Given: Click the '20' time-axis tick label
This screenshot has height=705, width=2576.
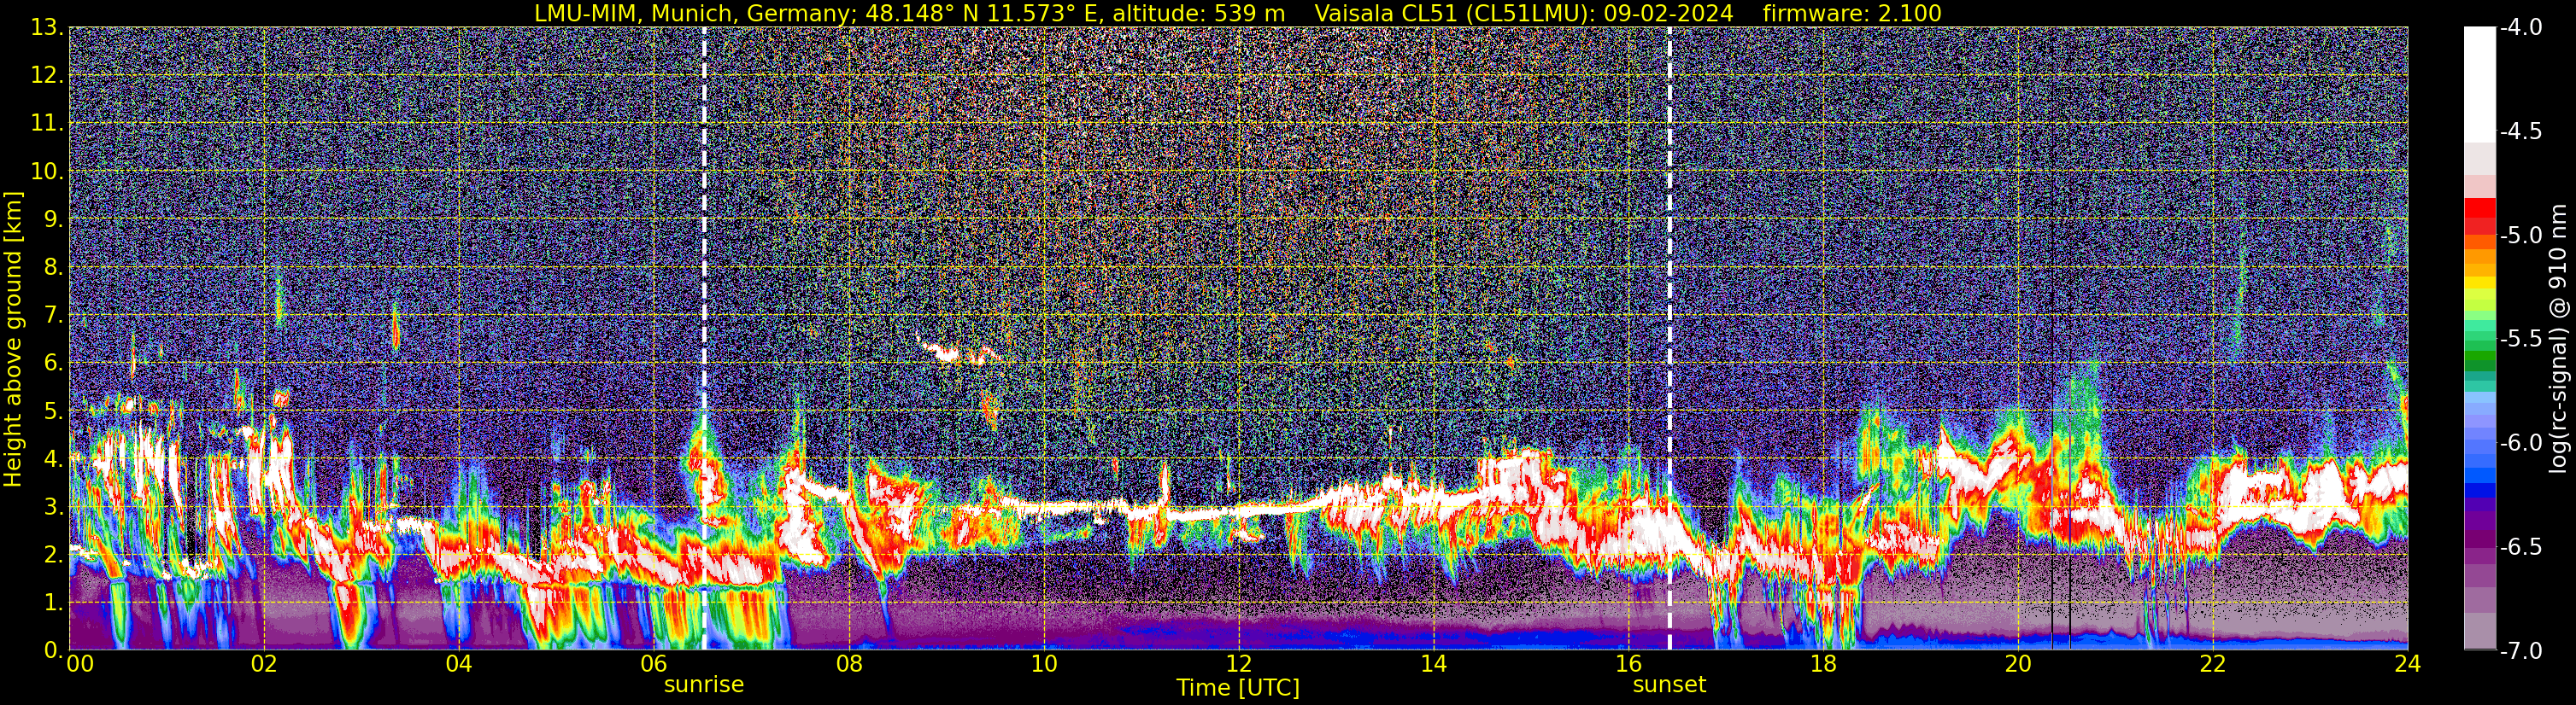Looking at the screenshot, I should click(2018, 665).
